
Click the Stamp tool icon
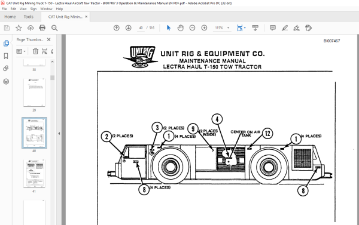point(308,28)
